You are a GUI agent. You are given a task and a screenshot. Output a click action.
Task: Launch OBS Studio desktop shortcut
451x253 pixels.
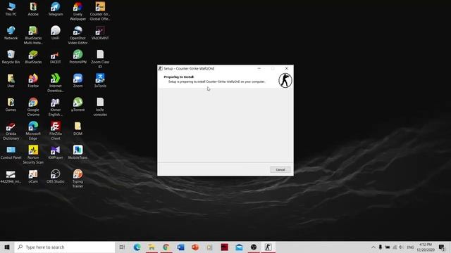pyautogui.click(x=55, y=176)
